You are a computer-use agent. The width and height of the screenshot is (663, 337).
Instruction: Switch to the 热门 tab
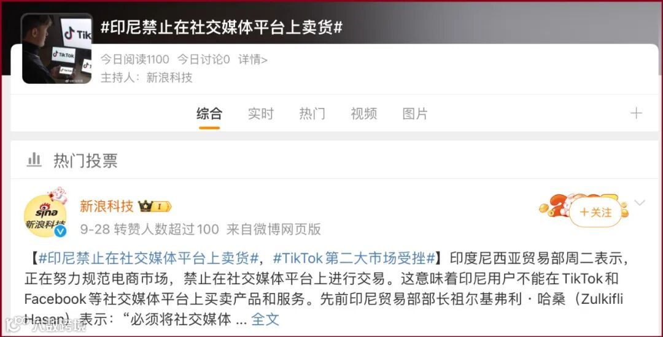[312, 113]
